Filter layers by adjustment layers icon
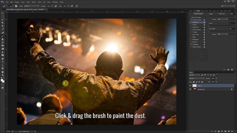Screen dimensions: 237x133 click(x=205, y=75)
